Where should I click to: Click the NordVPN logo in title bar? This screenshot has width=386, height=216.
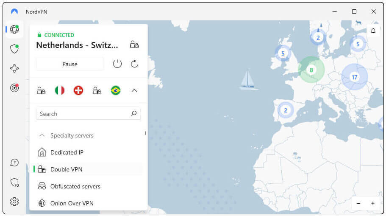(x=14, y=11)
